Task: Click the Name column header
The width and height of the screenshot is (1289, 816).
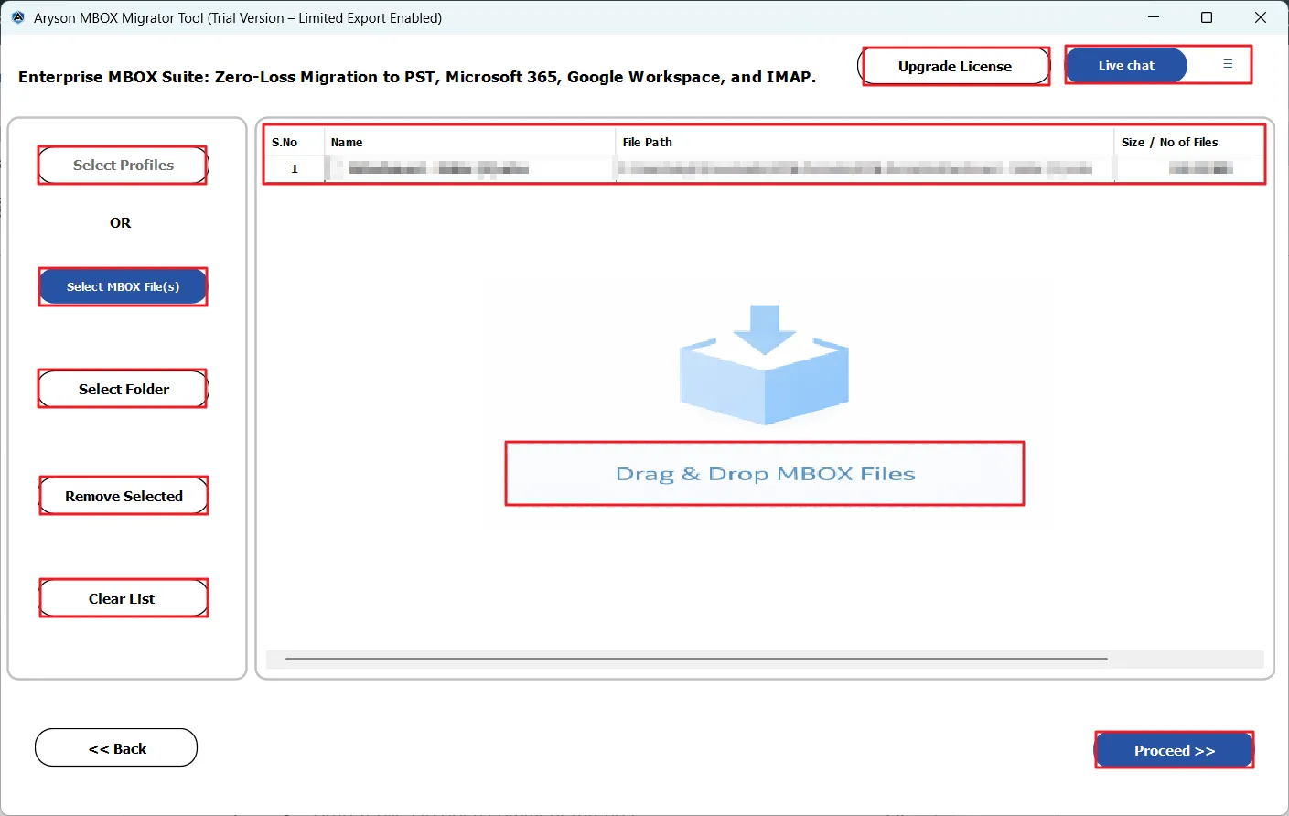Action: tap(469, 142)
